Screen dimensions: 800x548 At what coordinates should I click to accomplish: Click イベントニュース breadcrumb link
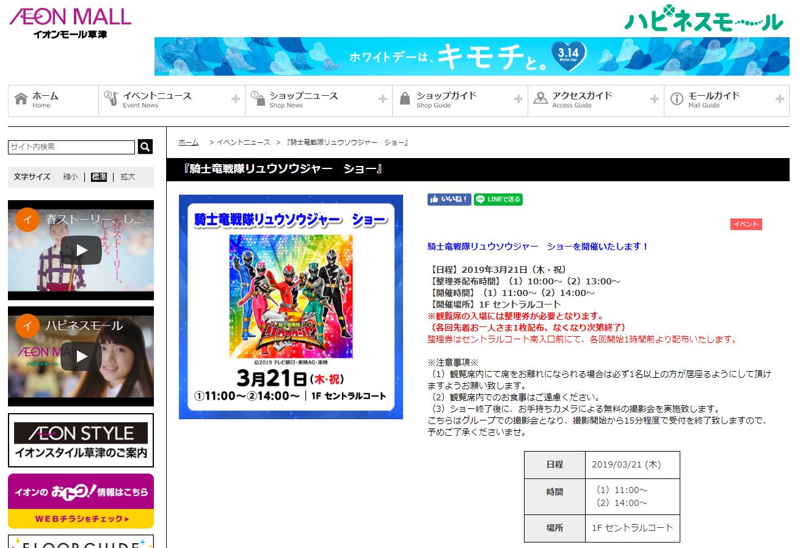(x=243, y=142)
